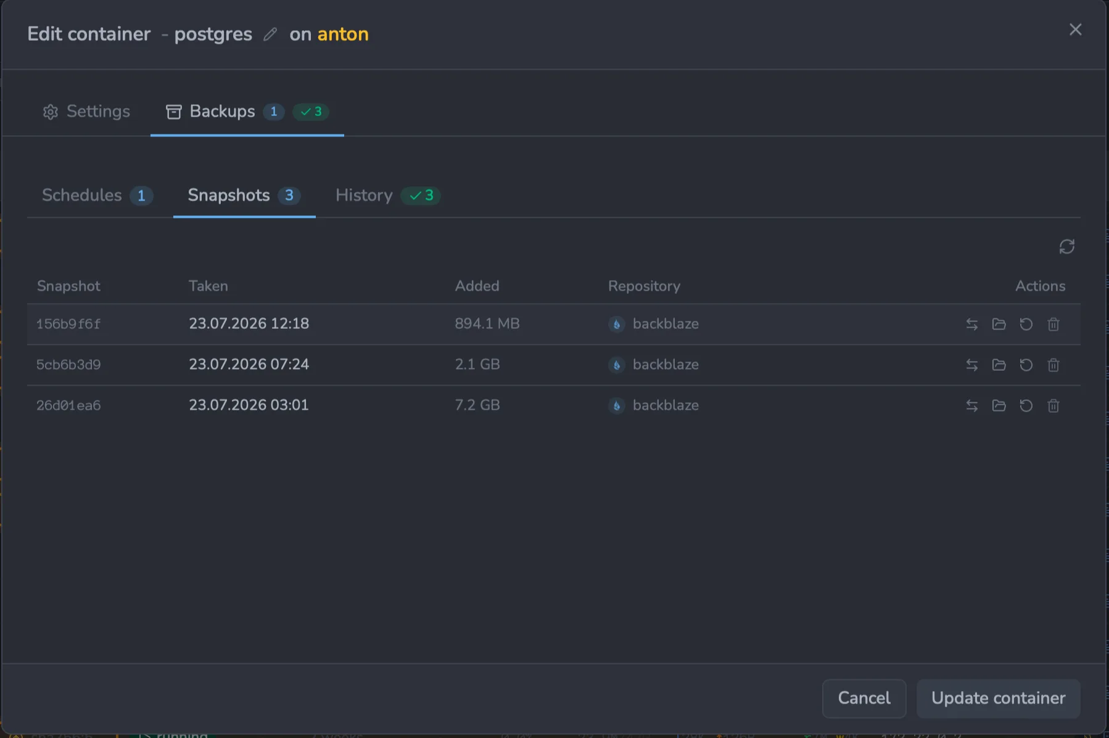The image size is (1109, 738).
Task: Restore snapshot 5cb6b3d9
Action: (x=1026, y=365)
